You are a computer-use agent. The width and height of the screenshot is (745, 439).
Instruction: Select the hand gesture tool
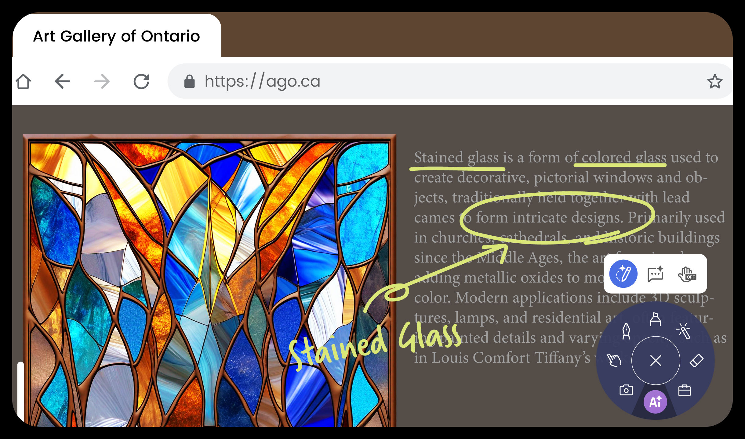pos(614,360)
